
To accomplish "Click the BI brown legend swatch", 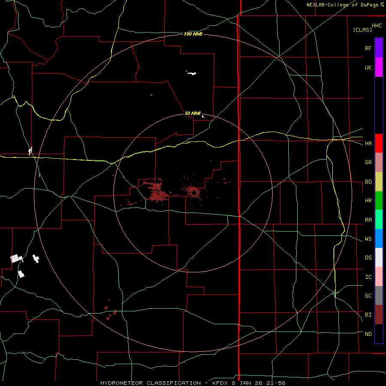I will point(379,315).
